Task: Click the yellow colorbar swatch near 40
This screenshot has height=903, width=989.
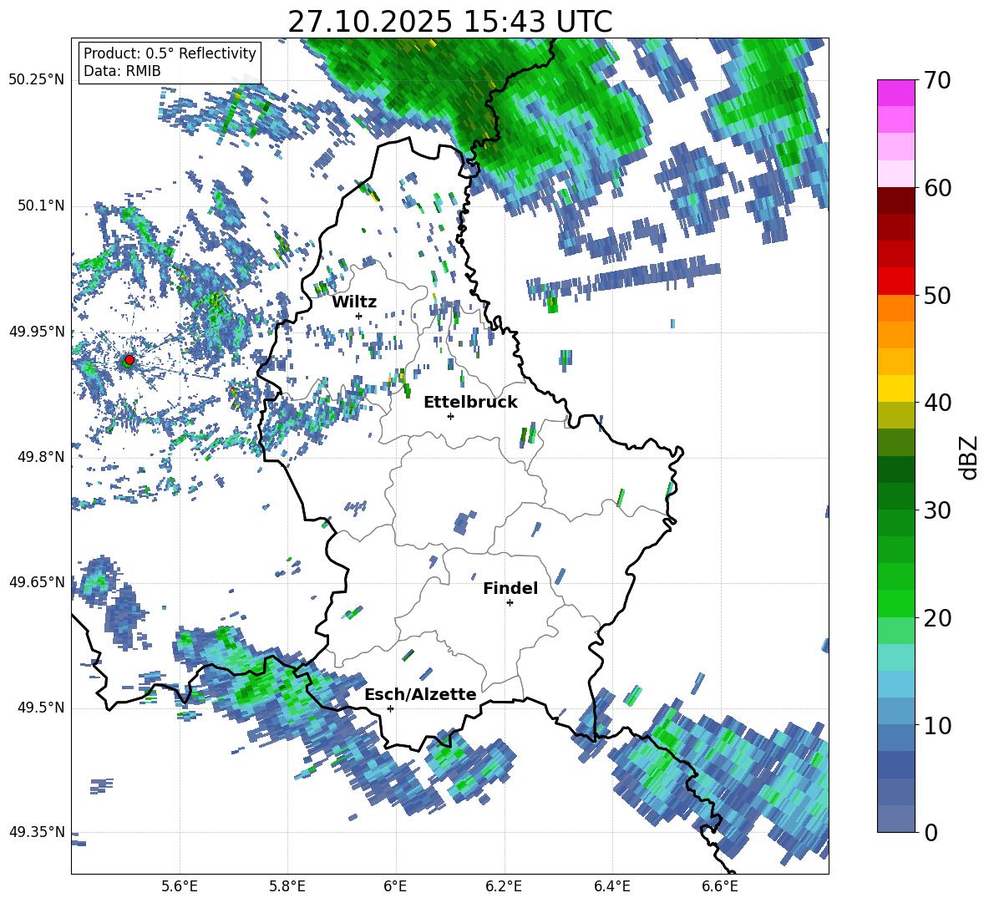Action: click(x=895, y=388)
